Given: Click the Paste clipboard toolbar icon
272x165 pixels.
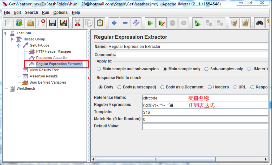Looking at the screenshot, I should tap(100, 23).
